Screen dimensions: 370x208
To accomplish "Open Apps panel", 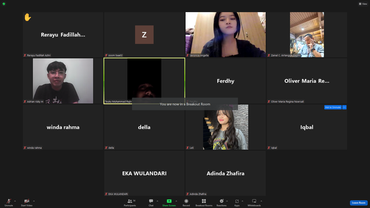I will (237, 202).
